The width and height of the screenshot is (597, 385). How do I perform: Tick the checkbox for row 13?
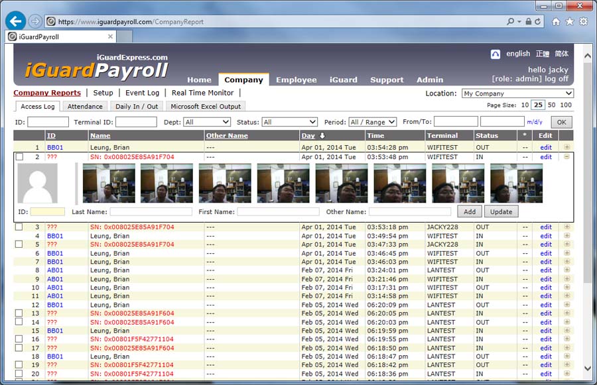pyautogui.click(x=19, y=313)
